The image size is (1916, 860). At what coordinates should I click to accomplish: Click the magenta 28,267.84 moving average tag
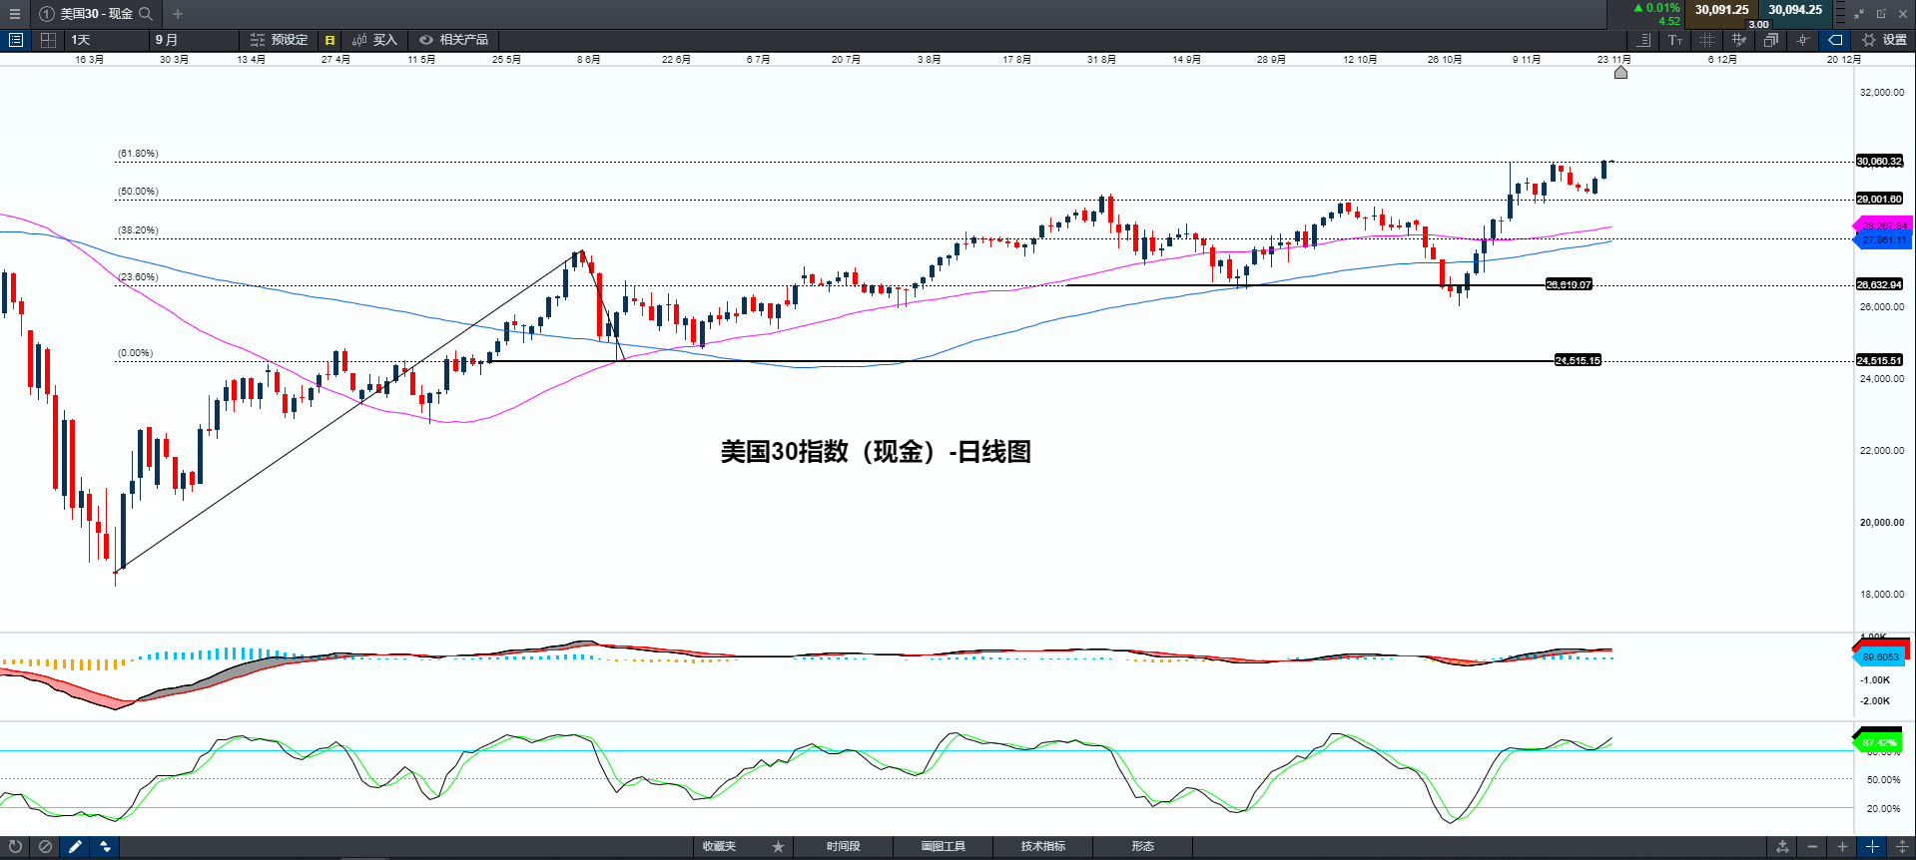pos(1883,226)
